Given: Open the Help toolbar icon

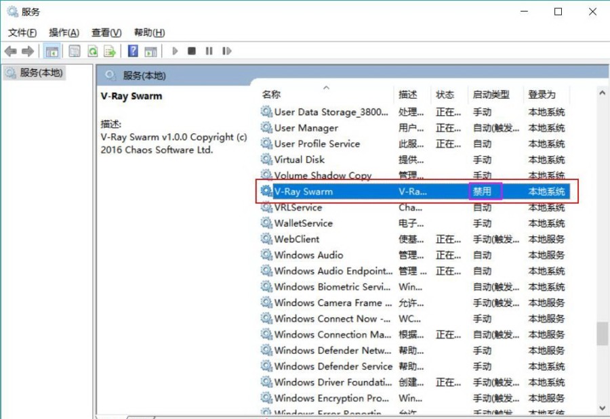Looking at the screenshot, I should point(133,51).
